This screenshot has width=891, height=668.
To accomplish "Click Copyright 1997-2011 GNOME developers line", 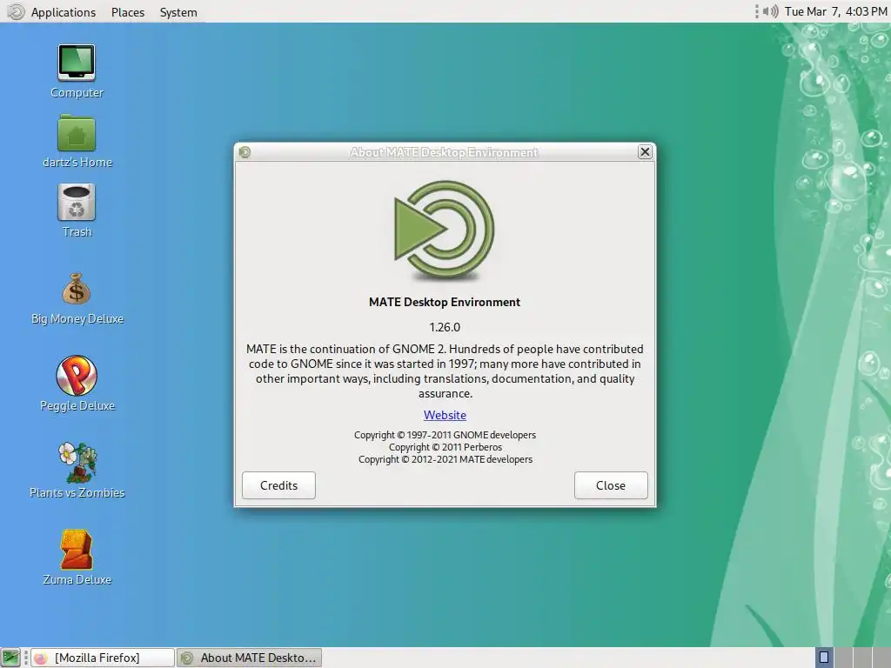I will (x=445, y=435).
